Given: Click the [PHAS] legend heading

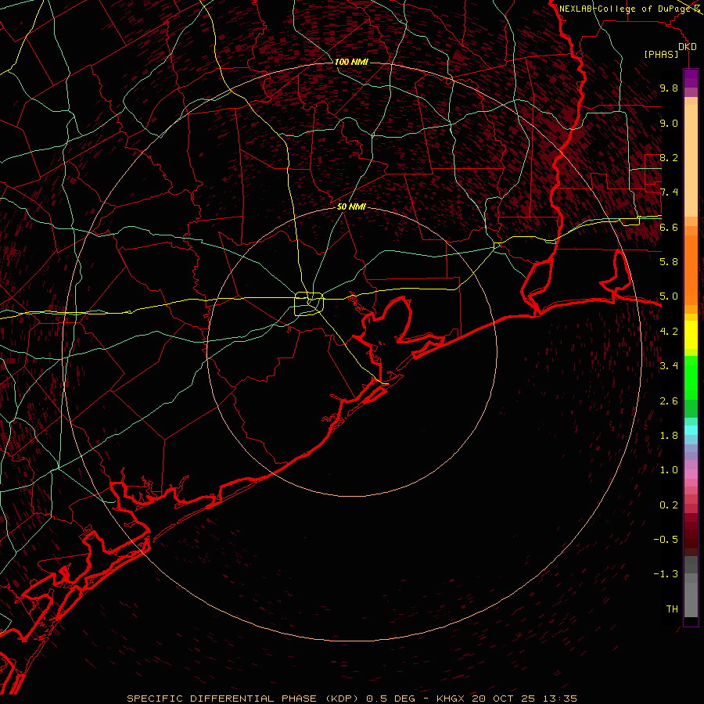Looking at the screenshot, I should click(661, 54).
